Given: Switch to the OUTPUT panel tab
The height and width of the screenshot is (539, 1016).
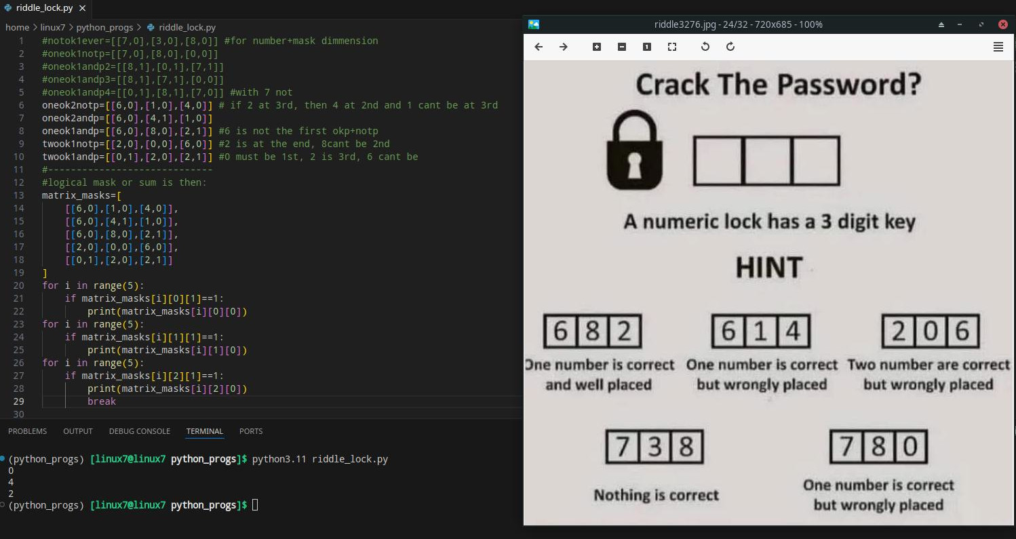Looking at the screenshot, I should [77, 431].
